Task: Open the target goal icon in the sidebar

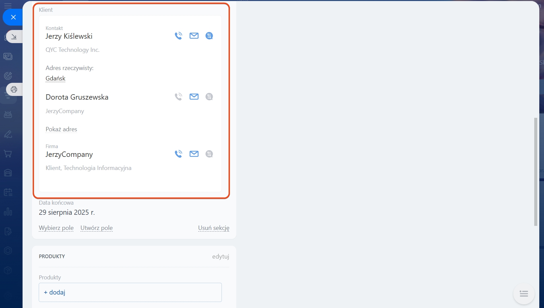Action: (x=8, y=76)
